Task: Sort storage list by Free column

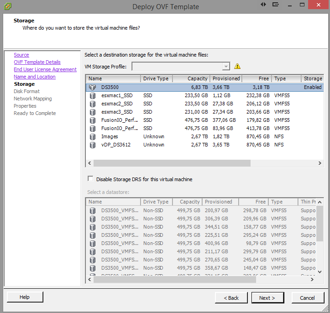Action: (x=257, y=78)
